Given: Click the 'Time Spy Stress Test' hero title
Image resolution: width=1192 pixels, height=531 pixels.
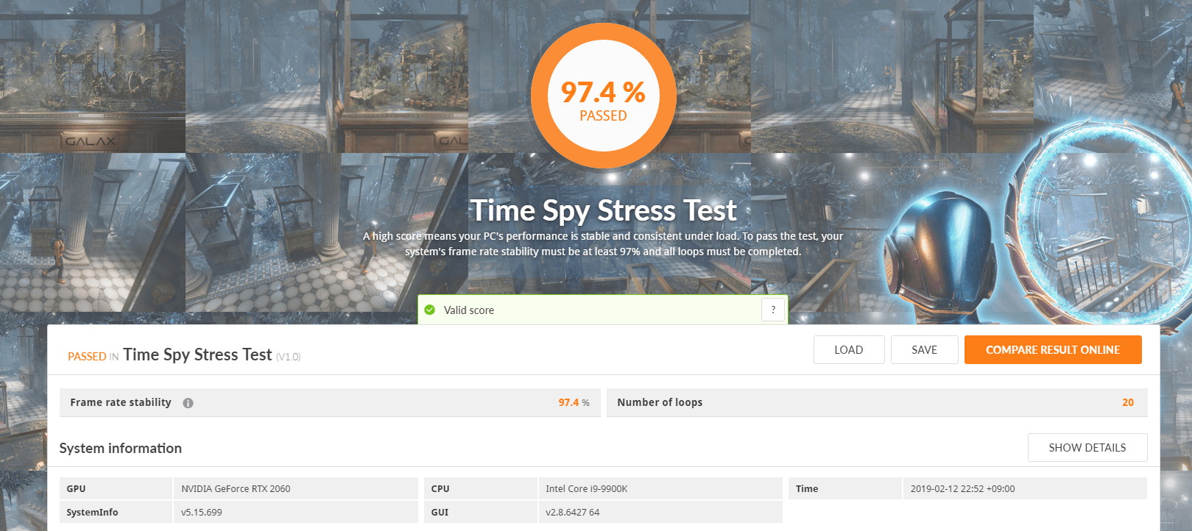Looking at the screenshot, I should pyautogui.click(x=603, y=210).
